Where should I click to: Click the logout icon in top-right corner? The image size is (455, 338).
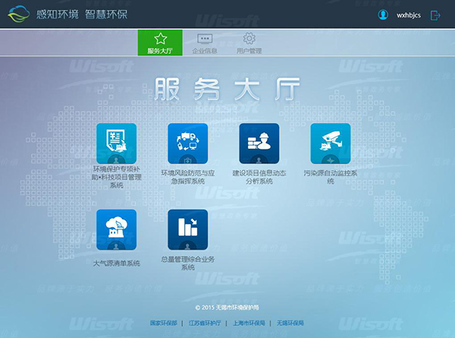(x=435, y=14)
